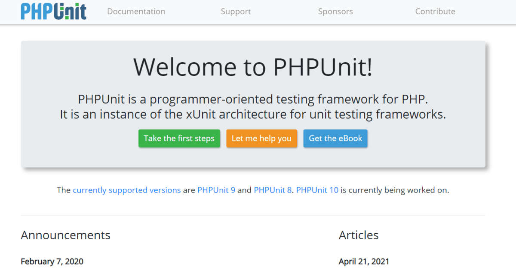Open the Documentation menu item
The height and width of the screenshot is (268, 516).
pyautogui.click(x=136, y=12)
